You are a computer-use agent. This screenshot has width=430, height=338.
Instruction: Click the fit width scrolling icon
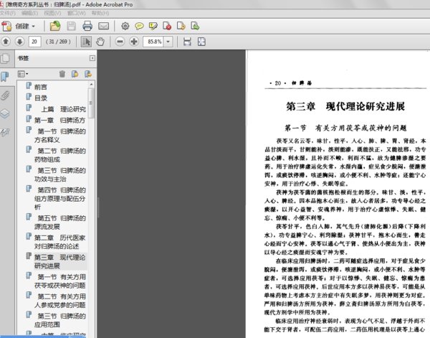tap(187, 42)
